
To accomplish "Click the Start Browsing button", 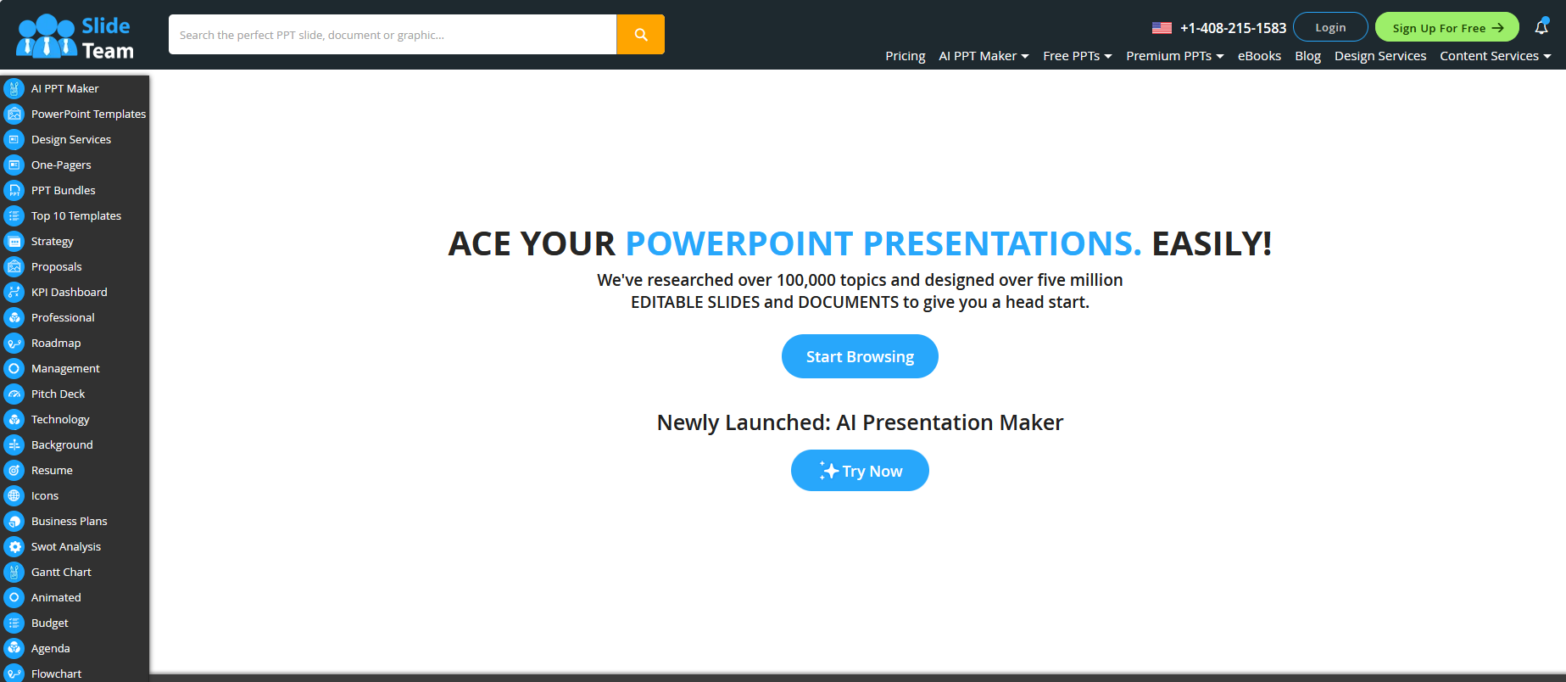I will pyautogui.click(x=860, y=356).
